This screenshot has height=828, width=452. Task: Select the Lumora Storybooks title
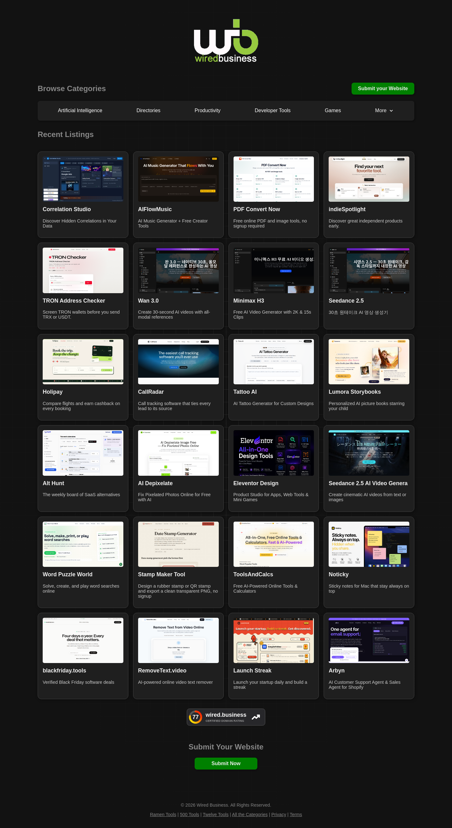tap(355, 392)
